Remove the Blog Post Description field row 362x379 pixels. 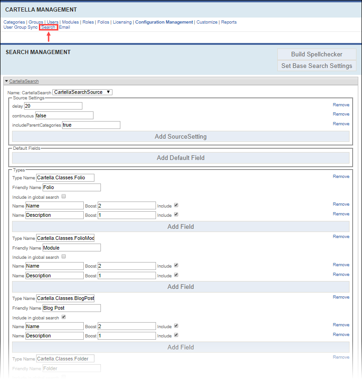(x=341, y=335)
